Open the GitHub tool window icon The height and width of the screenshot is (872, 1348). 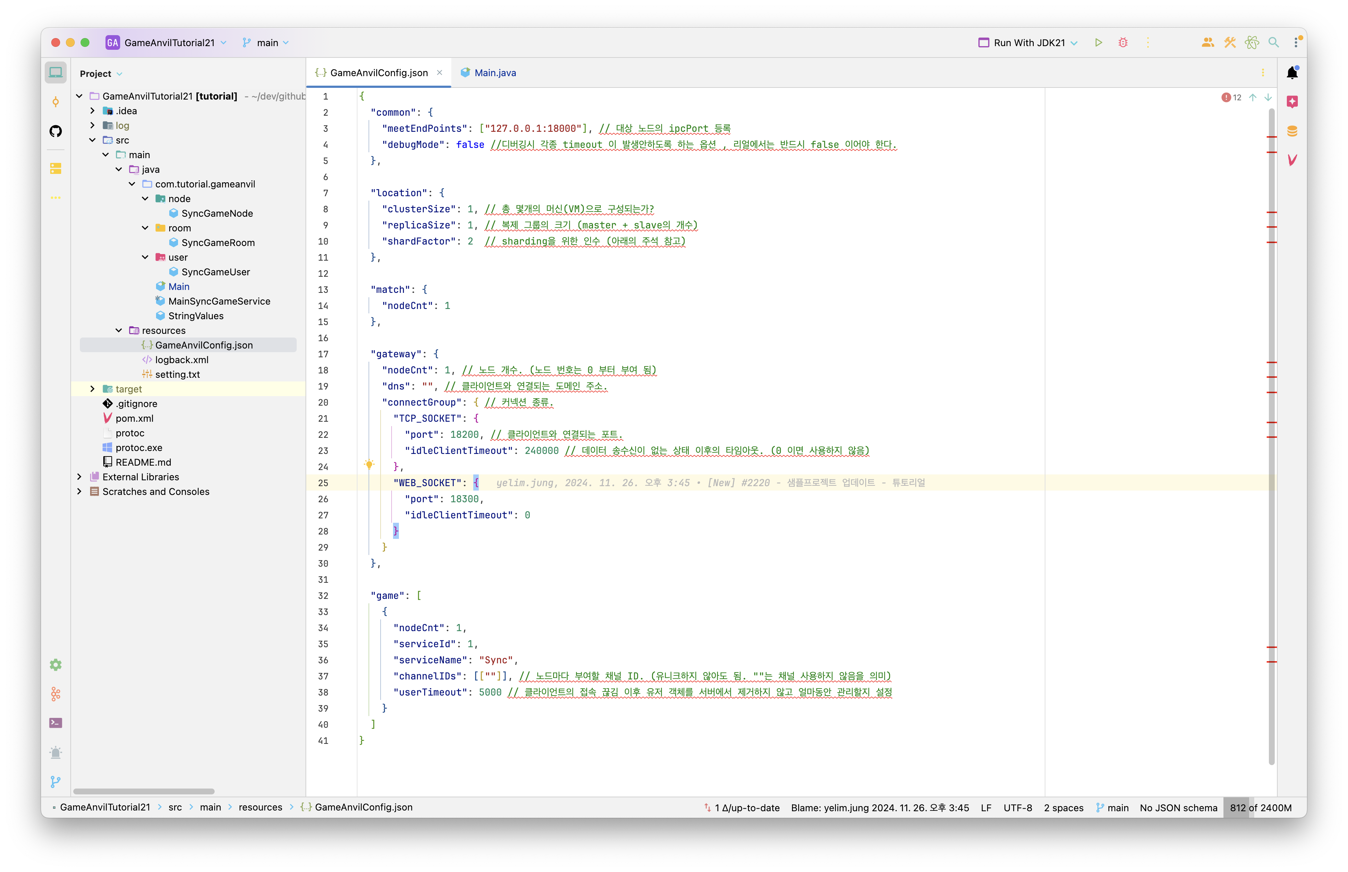click(x=56, y=131)
